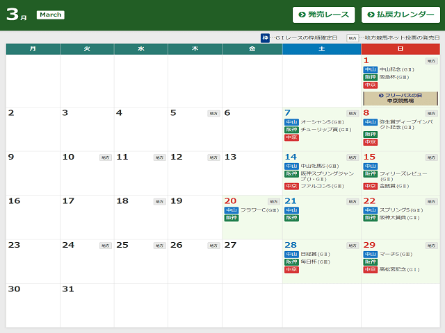Click the 中京 badge on March 29
The width and height of the screenshot is (445, 333).
coord(371,270)
